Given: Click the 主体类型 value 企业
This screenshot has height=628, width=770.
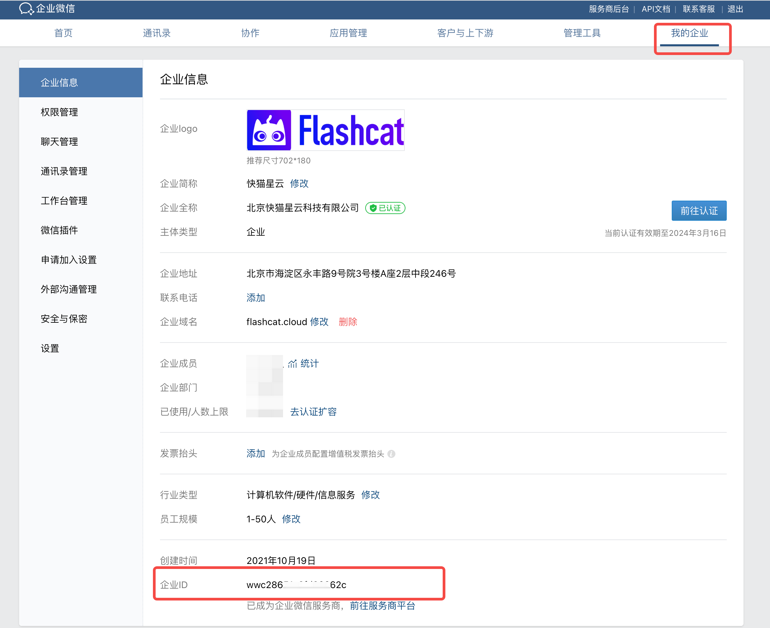Looking at the screenshot, I should [256, 232].
